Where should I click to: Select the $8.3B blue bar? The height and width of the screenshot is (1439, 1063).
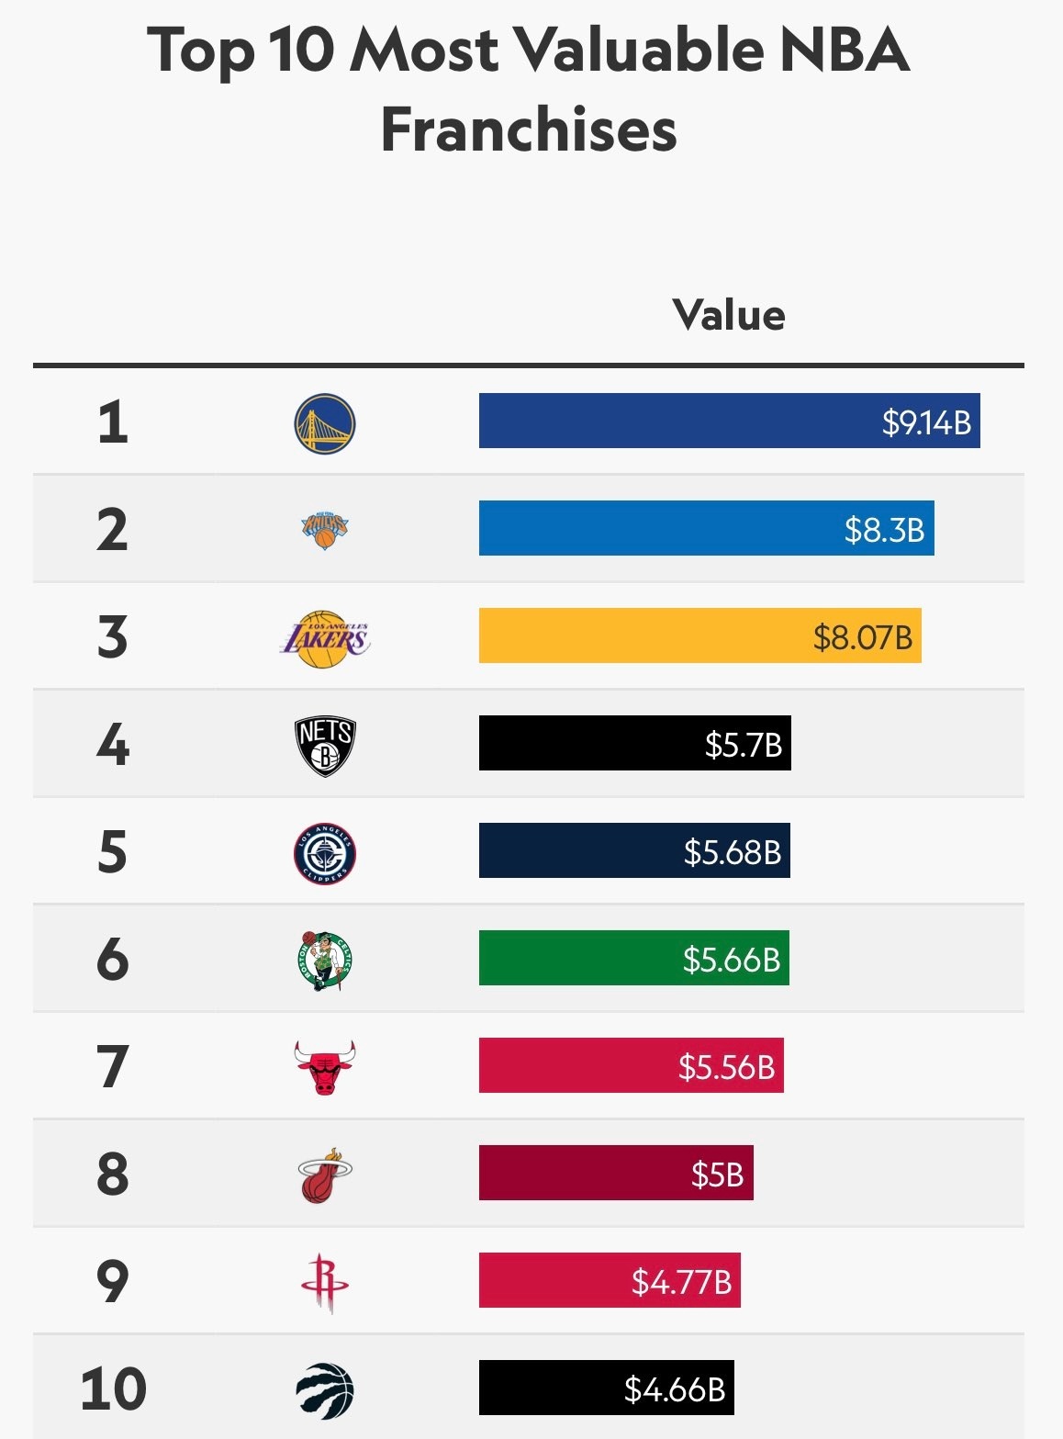[x=707, y=528]
